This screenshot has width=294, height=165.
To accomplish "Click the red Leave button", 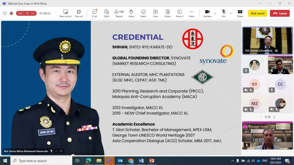I will click(280, 13).
